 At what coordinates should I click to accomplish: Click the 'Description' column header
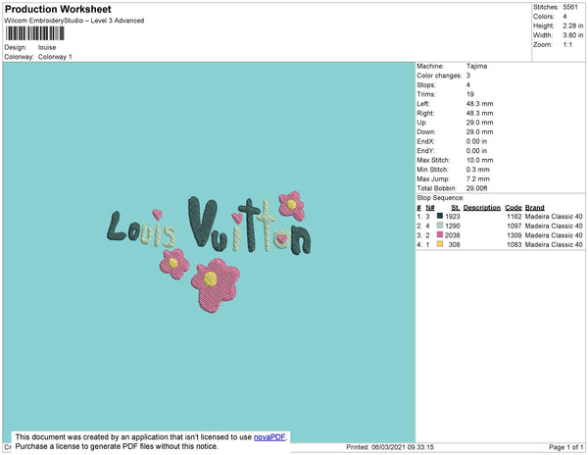pyautogui.click(x=482, y=208)
